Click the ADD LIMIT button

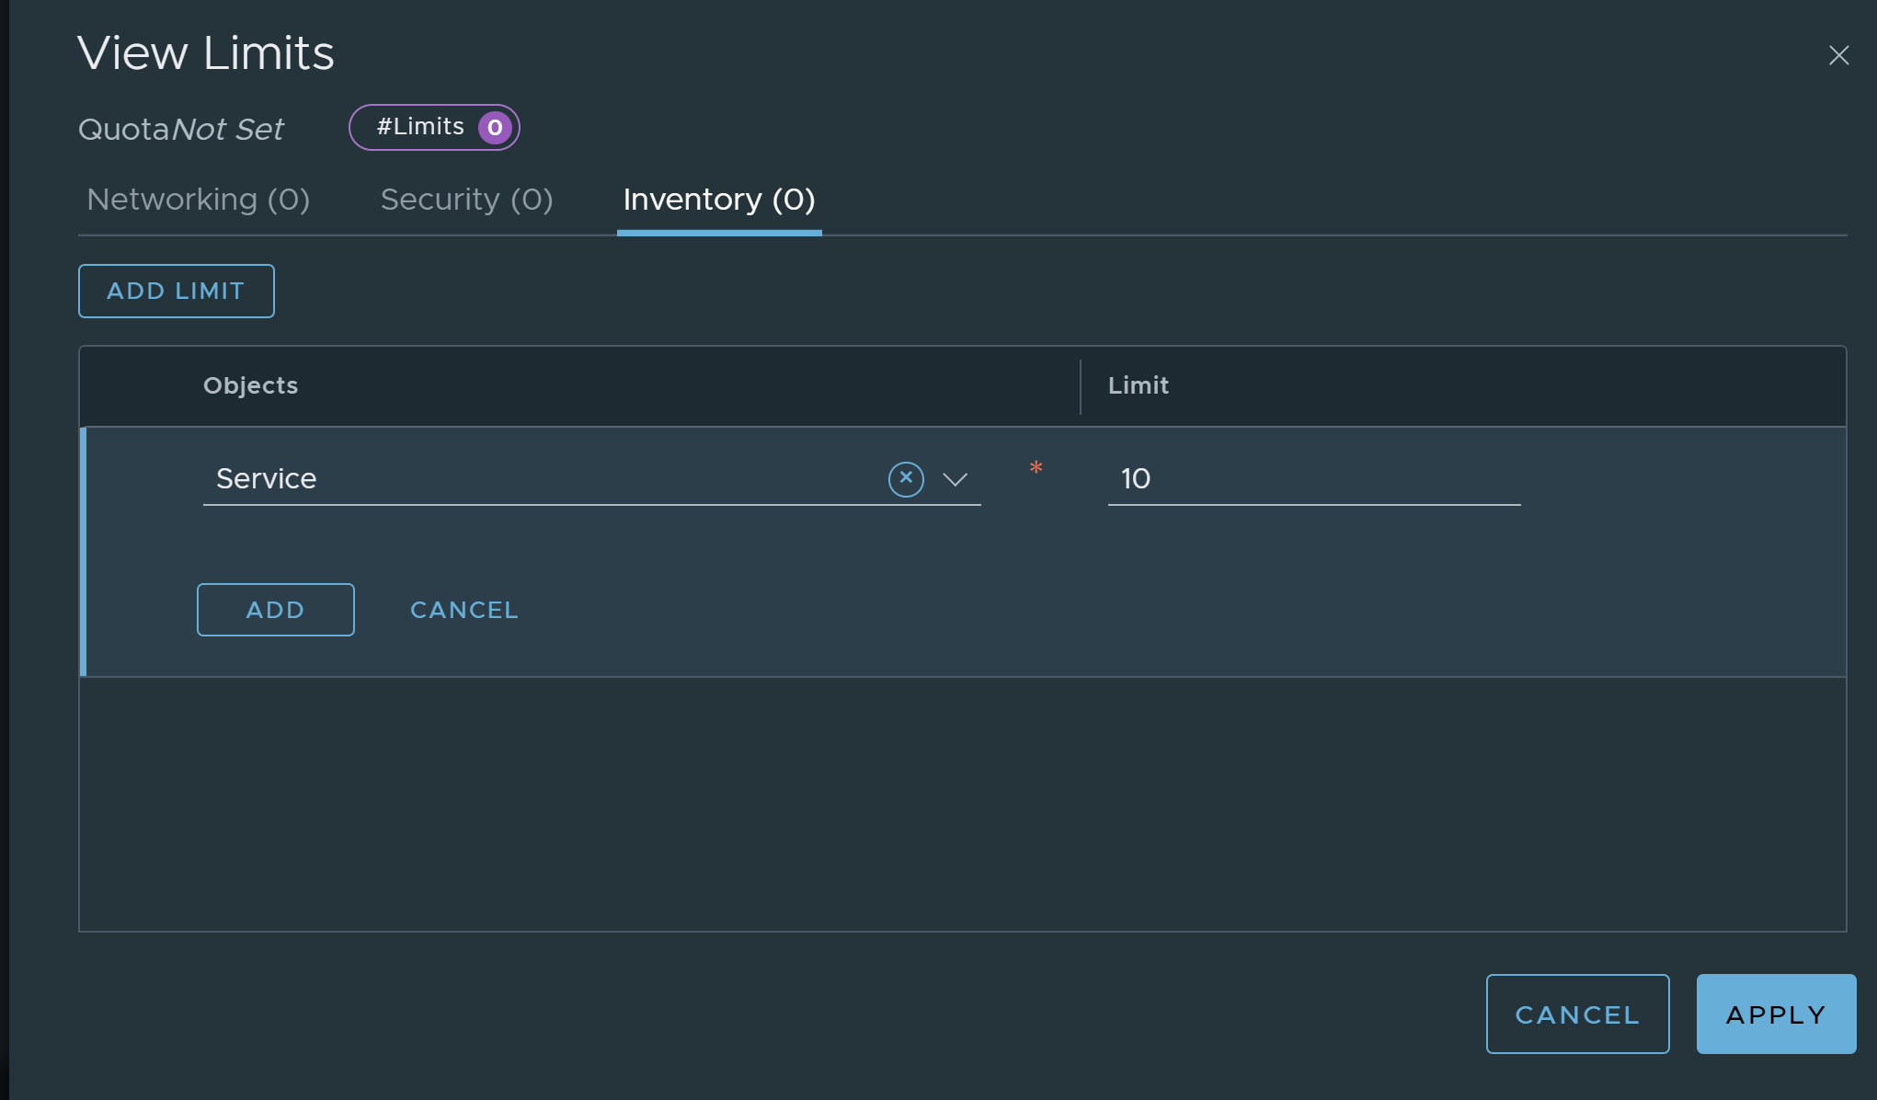[177, 291]
